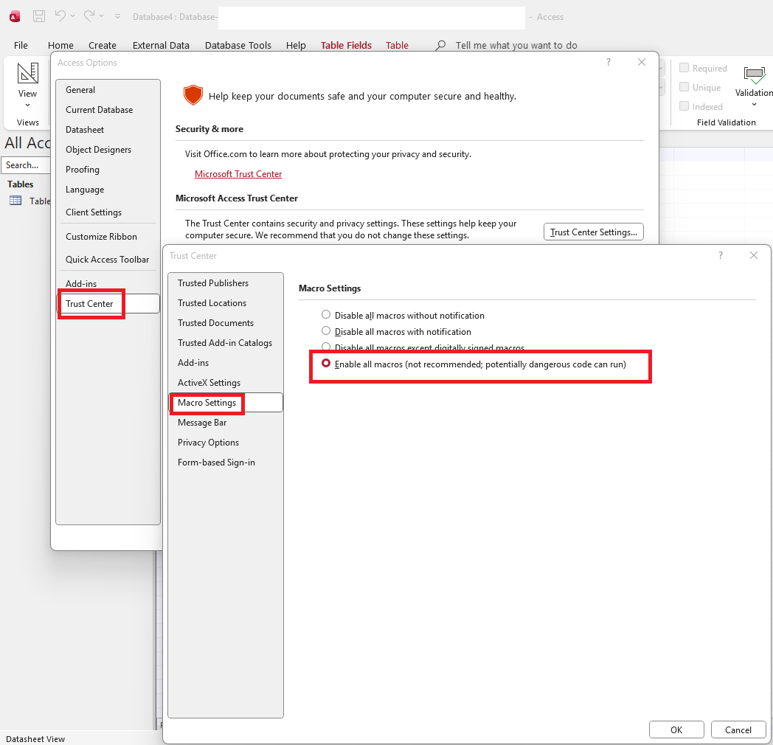Image resolution: width=773 pixels, height=745 pixels.
Task: Select the Table ribbon tab
Action: click(397, 45)
